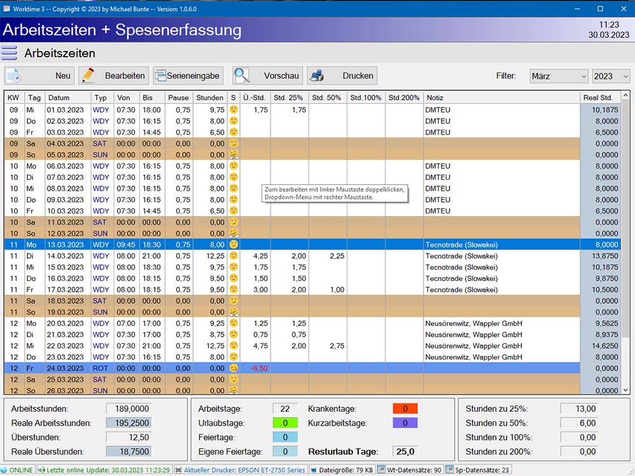Click the Neu button
Viewport: 635px width, 476px height.
point(39,76)
